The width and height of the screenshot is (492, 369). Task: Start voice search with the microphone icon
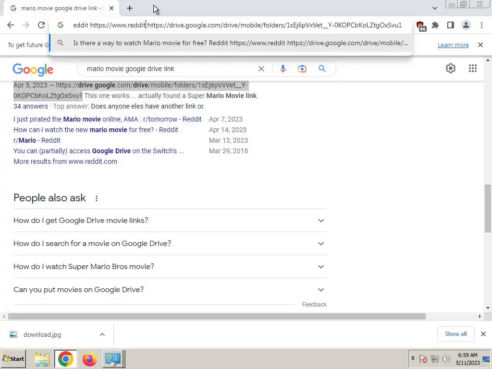[283, 69]
